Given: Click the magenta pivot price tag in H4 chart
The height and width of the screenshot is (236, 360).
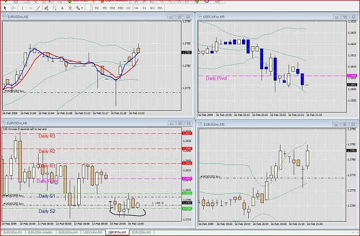Looking at the screenshot, I should click(187, 178).
